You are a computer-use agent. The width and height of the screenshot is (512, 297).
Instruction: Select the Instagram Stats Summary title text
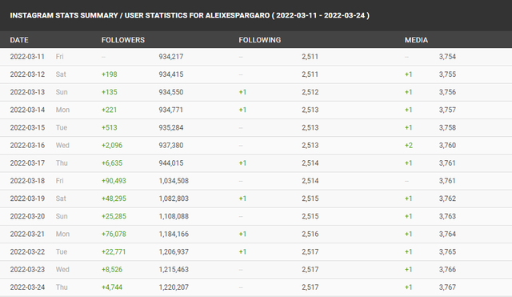[x=190, y=15]
